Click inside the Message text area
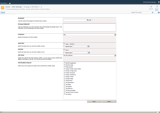 pyautogui.click(x=89, y=27)
